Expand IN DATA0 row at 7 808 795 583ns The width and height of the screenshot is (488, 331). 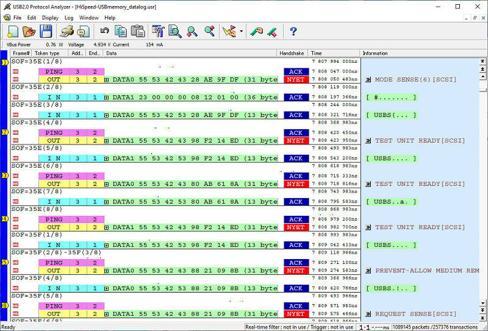[106, 202]
